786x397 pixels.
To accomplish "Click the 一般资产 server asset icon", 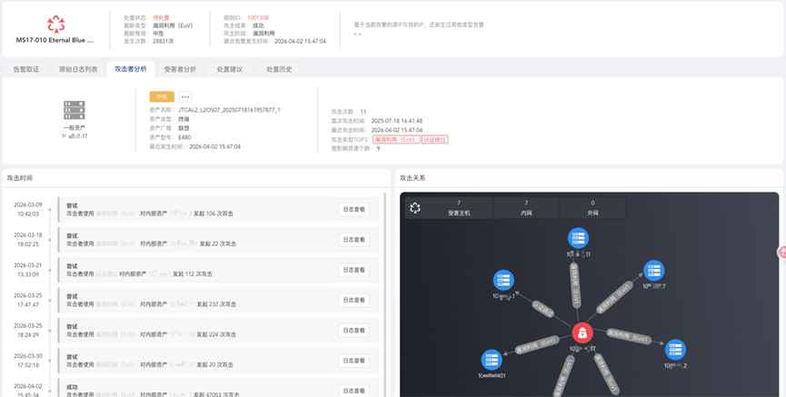I will point(75,110).
